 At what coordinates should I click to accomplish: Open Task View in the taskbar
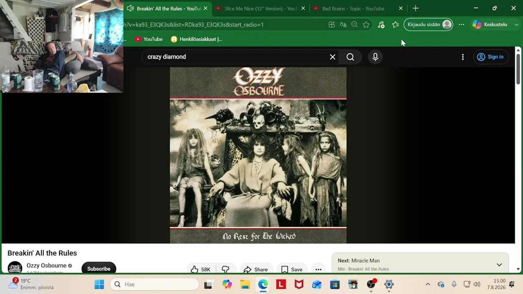pos(208,284)
